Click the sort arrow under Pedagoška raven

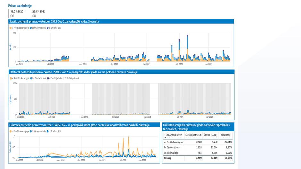pyautogui.click(x=165, y=138)
